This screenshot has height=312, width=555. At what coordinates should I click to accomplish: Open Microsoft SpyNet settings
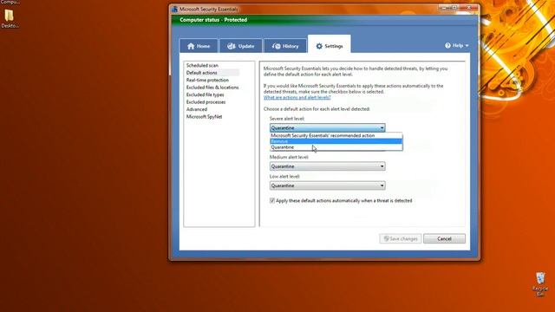coord(205,117)
